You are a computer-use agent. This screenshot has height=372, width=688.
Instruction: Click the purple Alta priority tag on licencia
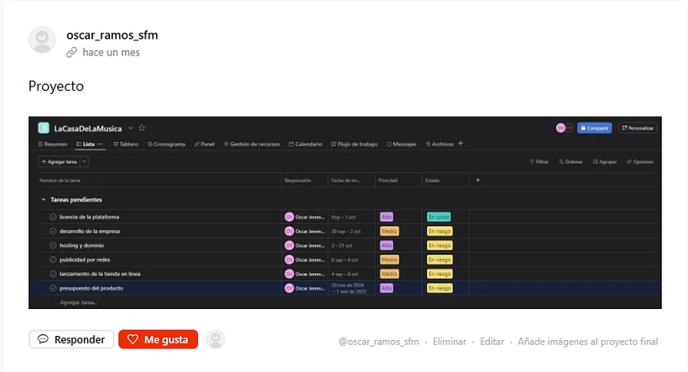(386, 217)
